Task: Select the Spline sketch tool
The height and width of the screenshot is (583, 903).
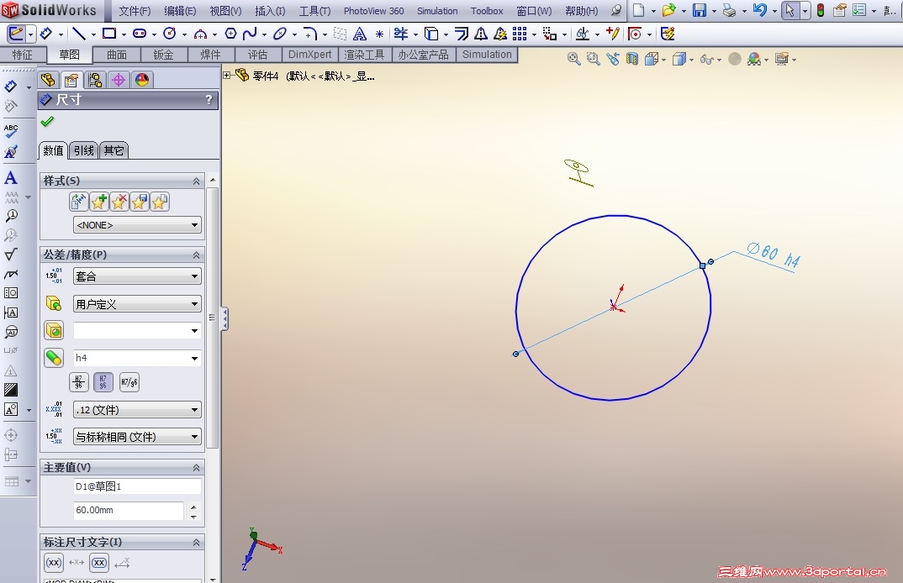Action: click(250, 34)
